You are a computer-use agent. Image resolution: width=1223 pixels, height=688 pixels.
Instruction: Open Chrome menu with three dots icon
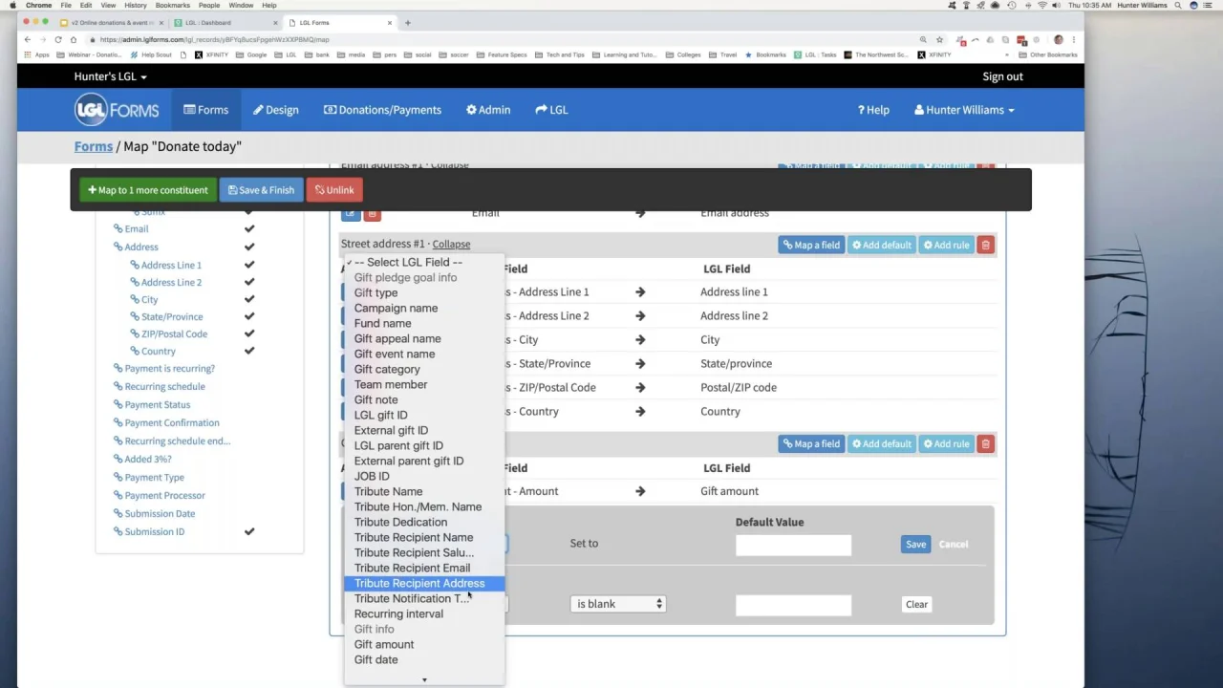1074,39
